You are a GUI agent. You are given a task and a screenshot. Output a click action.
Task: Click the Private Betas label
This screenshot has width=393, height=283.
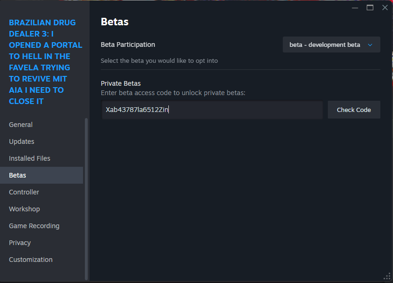coord(121,83)
